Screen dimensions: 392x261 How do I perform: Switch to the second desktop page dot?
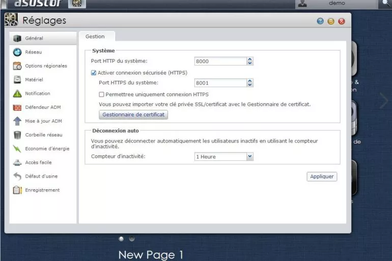(132, 239)
